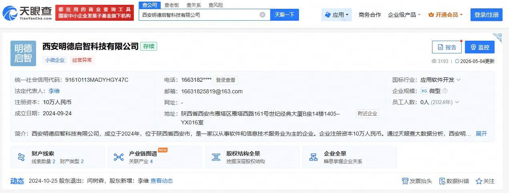Viewport: 509px width, 193px height.
Task: Switch to the 查老板 tab
Action: tap(172, 5)
